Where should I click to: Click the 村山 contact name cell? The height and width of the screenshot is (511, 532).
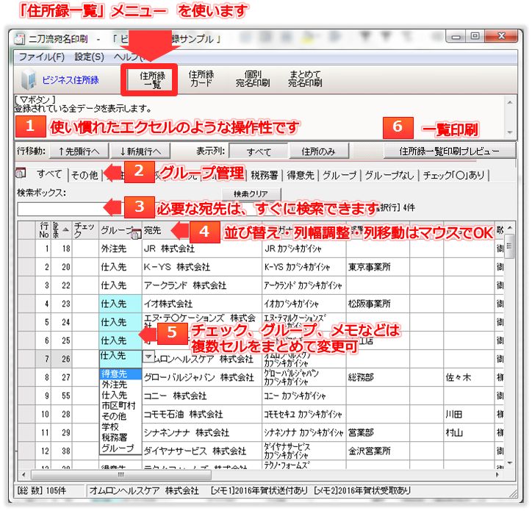pos(469,432)
